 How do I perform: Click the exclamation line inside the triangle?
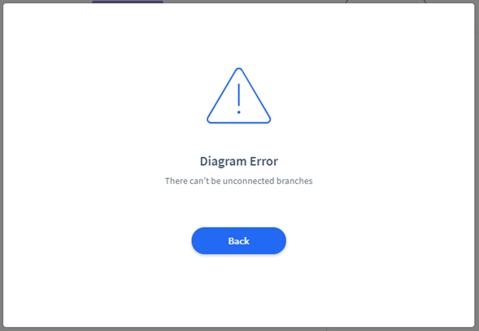point(238,95)
